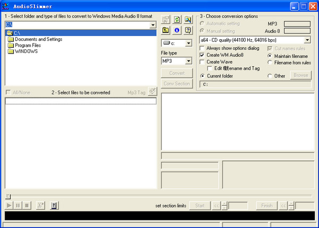Viewport: 319px width, 228px height.
Task: Go up one folder level icon
Action: [165, 30]
